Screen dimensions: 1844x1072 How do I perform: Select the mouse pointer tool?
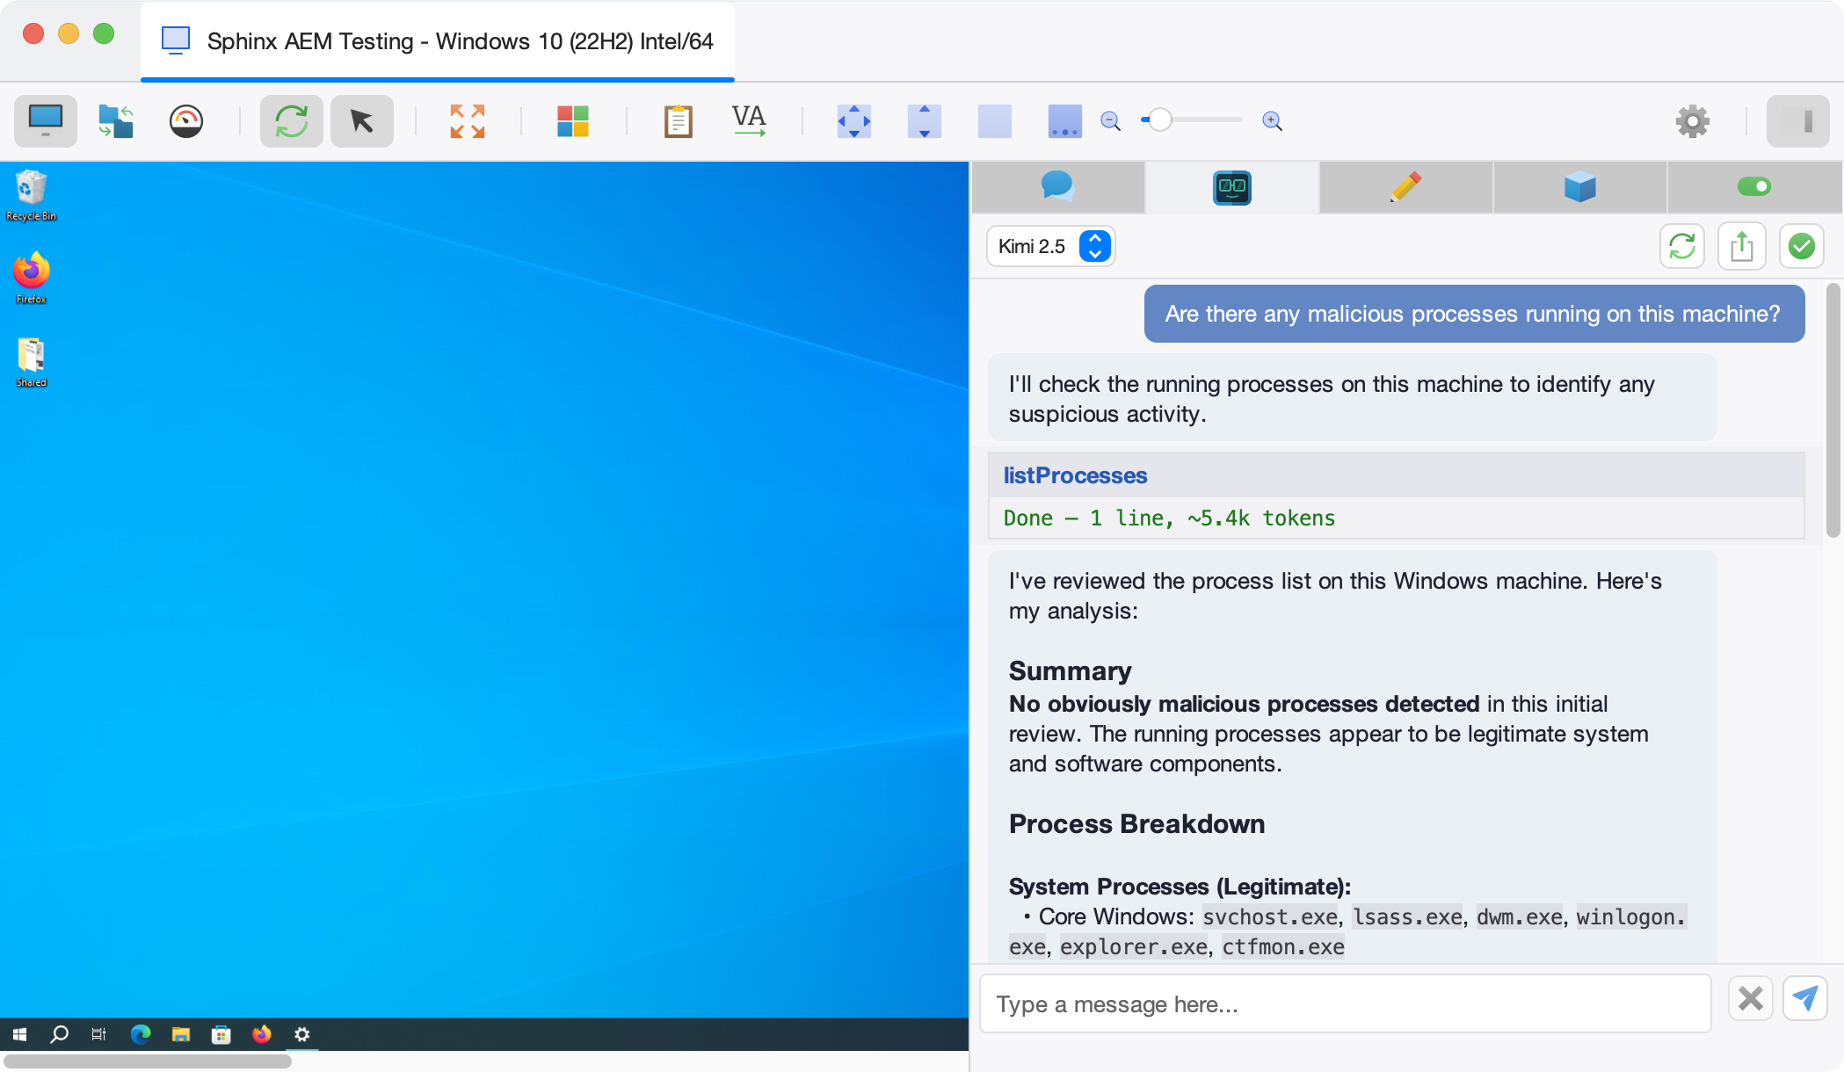tap(362, 121)
